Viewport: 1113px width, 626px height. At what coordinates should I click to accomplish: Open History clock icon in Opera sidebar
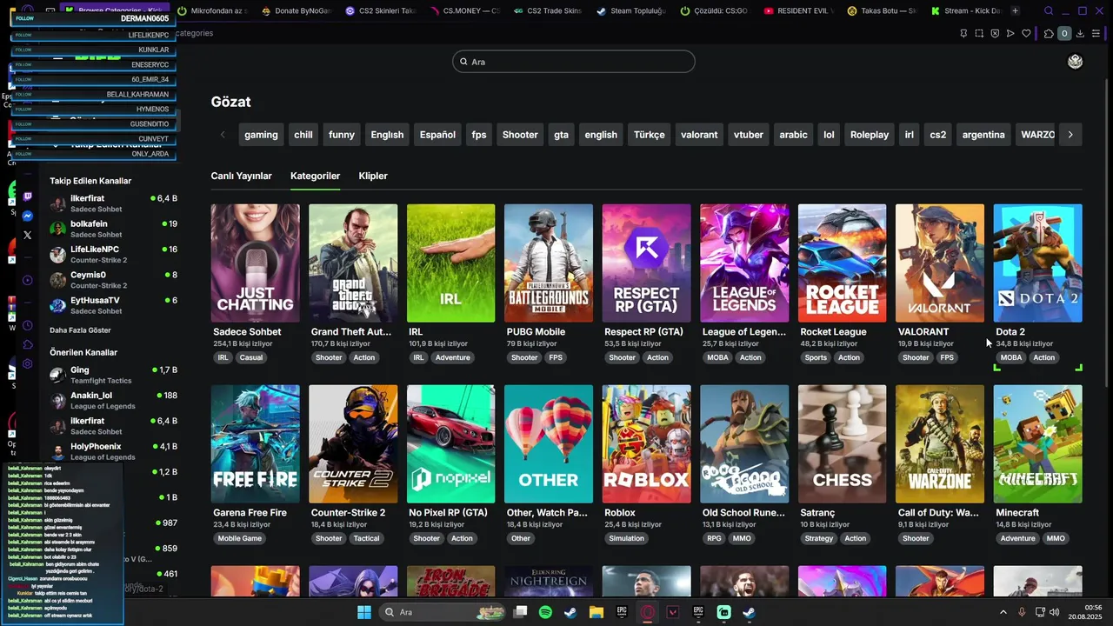(x=28, y=325)
